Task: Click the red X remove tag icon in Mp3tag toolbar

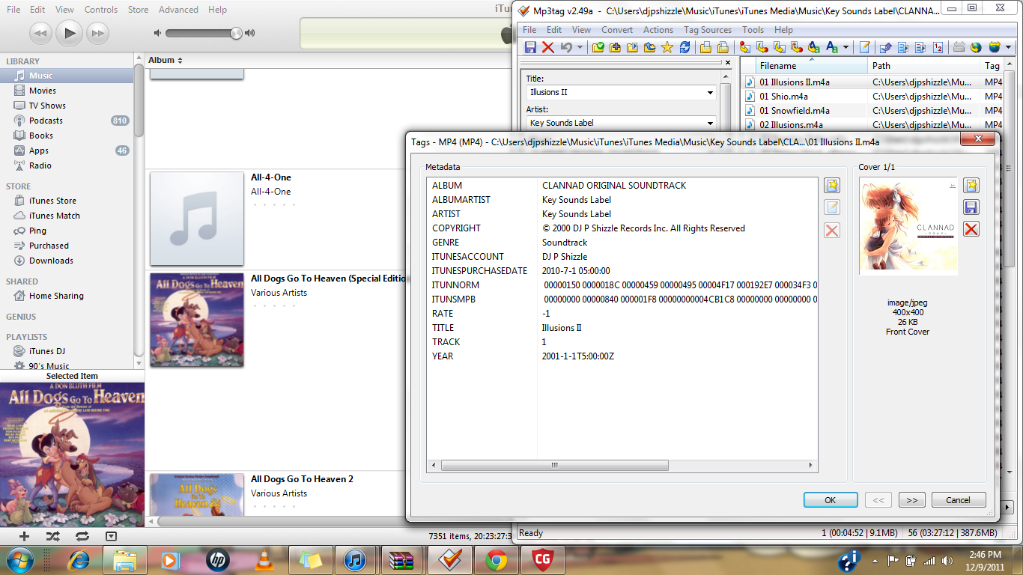Action: pyautogui.click(x=548, y=47)
